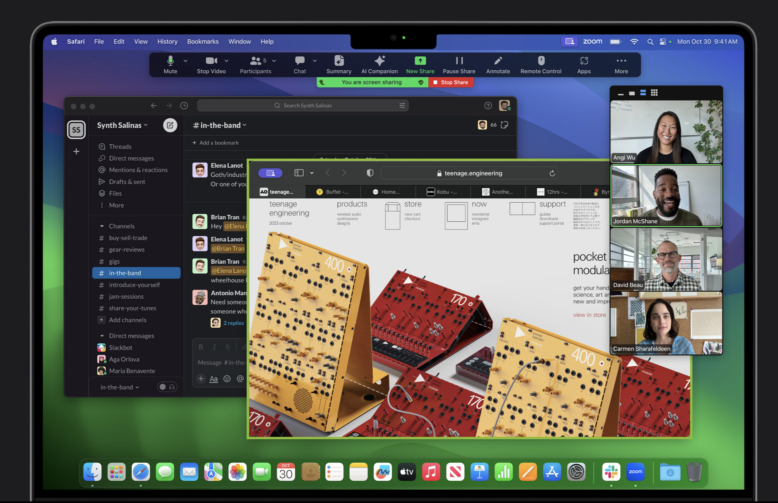778x503 pixels.
Task: Toggle Safari sidebar
Action: point(299,173)
